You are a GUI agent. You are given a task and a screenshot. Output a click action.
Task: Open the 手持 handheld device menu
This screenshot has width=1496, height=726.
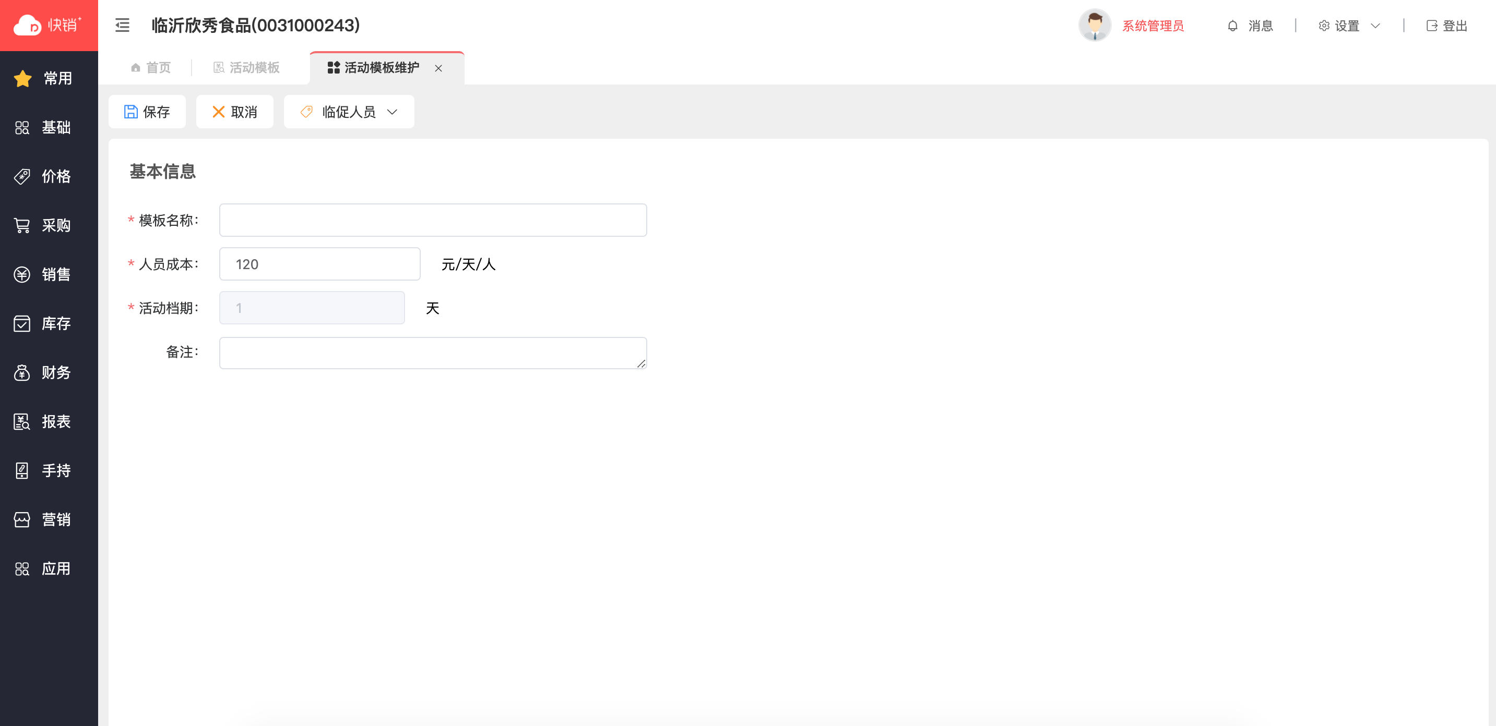tap(44, 470)
